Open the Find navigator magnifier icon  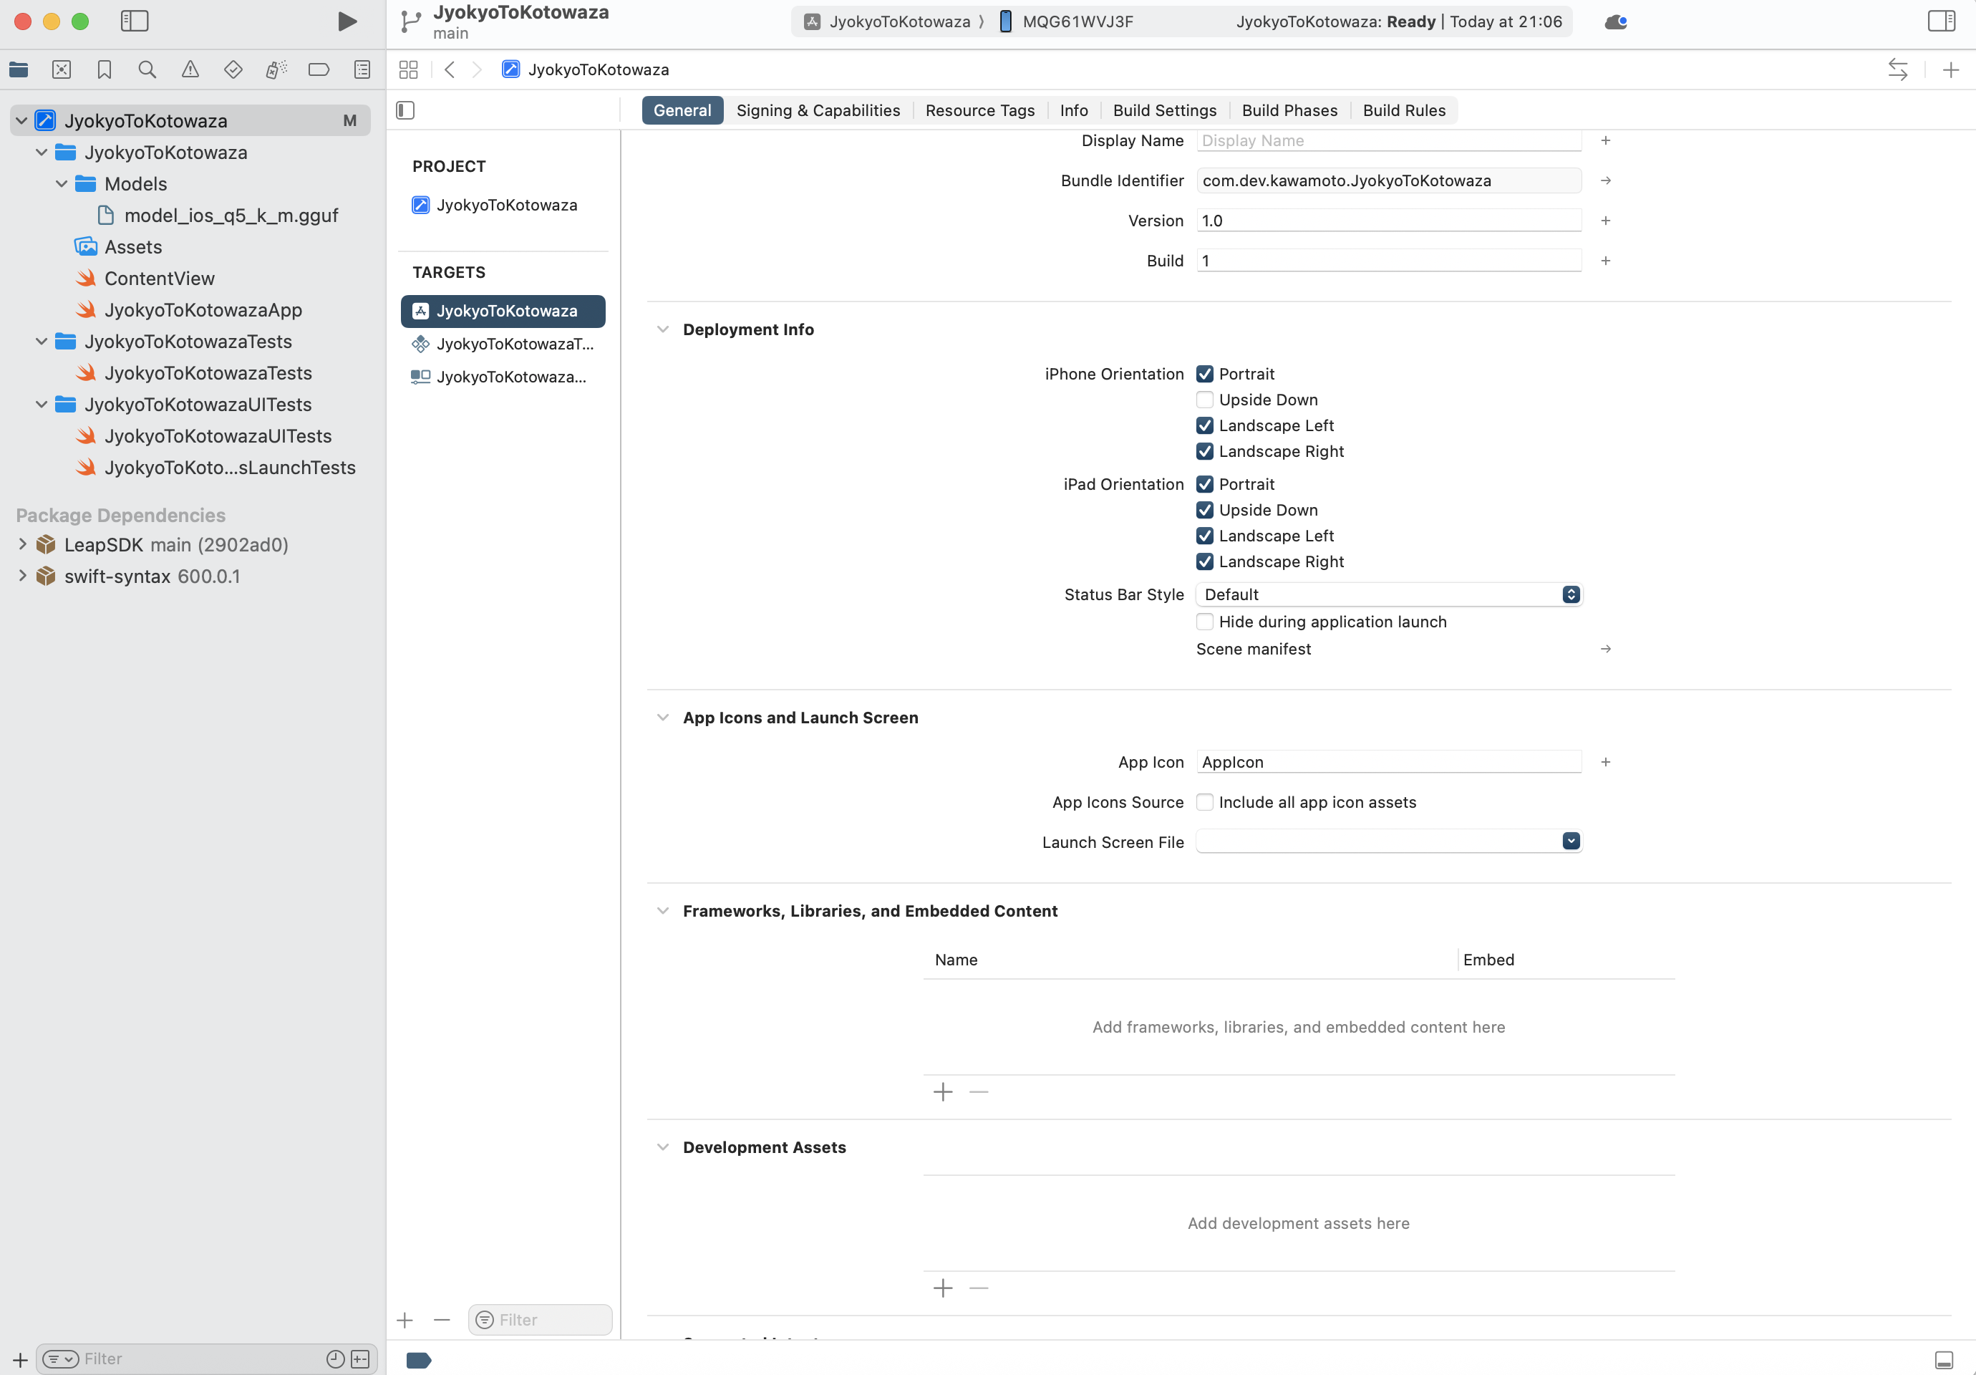(147, 69)
